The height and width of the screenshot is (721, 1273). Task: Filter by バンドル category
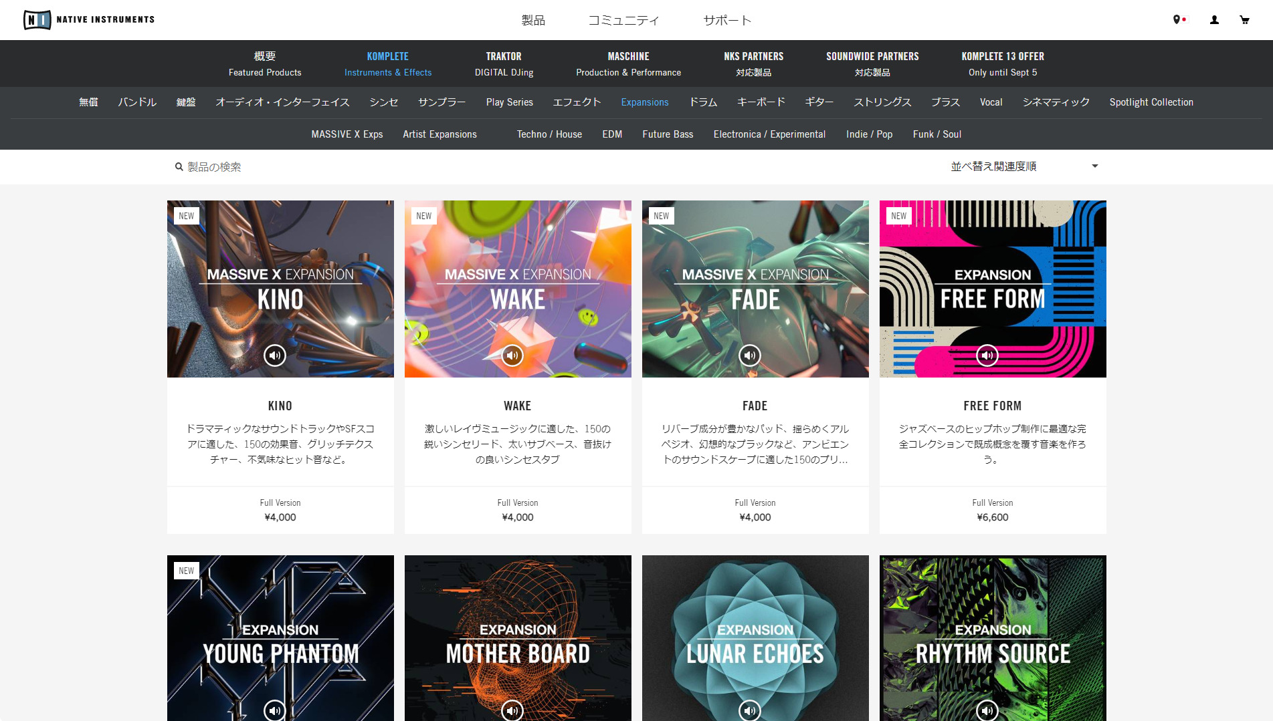[x=137, y=102]
